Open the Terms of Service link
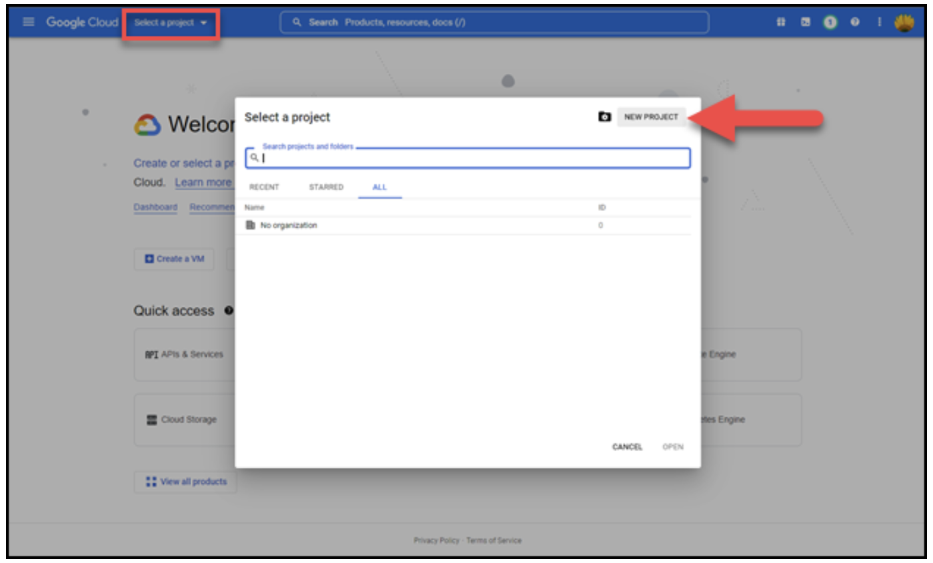 (x=494, y=540)
